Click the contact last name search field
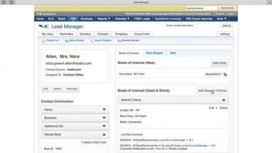Screen dimensions: 272x153 tap(193, 25)
